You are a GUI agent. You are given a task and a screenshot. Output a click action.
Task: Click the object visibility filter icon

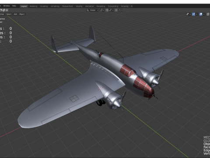pyautogui.click(x=188, y=14)
